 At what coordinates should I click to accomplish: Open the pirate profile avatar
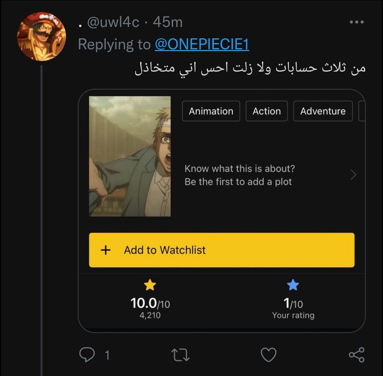41,37
